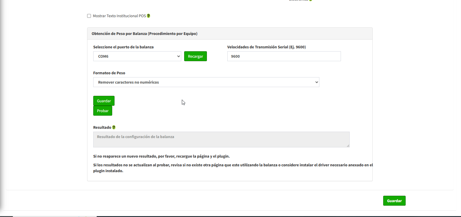This screenshot has height=217, width=461.
Task: Expand the Formateo de Peso dropdown
Action: coord(206,82)
